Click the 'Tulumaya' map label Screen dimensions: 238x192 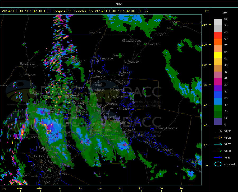tap(99, 76)
